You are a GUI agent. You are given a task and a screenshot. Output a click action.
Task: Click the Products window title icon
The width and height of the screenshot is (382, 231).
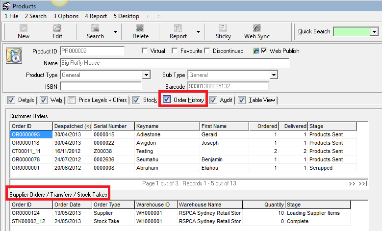6,6
